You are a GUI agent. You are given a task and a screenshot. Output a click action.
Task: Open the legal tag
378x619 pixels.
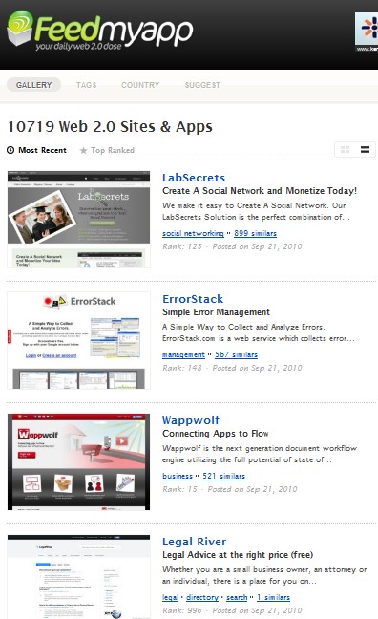[x=171, y=597]
